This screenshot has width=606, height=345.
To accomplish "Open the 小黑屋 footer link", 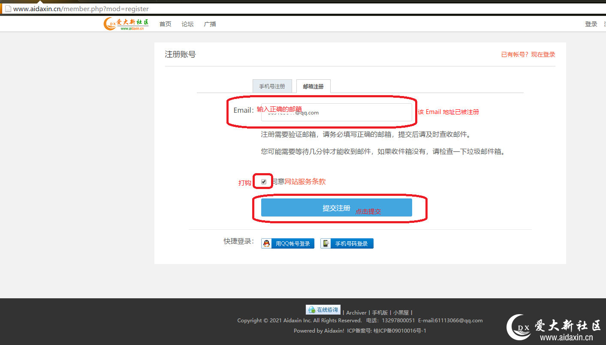I will coord(401,313).
